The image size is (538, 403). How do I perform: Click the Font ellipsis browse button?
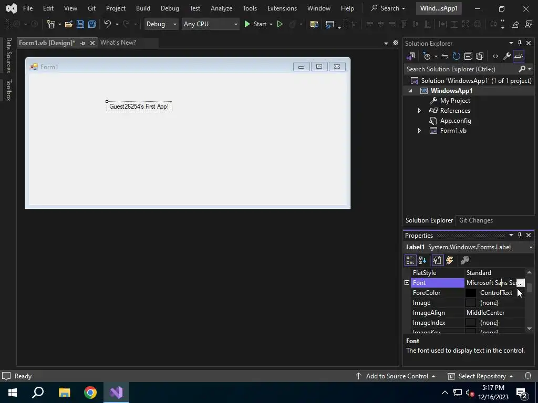coord(521,283)
